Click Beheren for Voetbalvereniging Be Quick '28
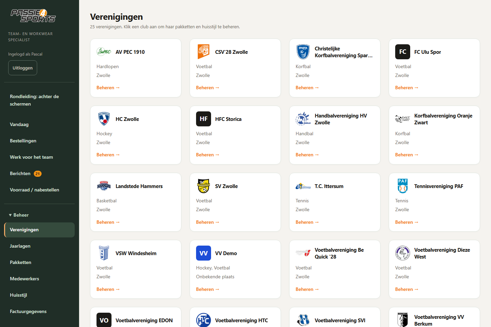This screenshot has width=491, height=327. pos(307,289)
